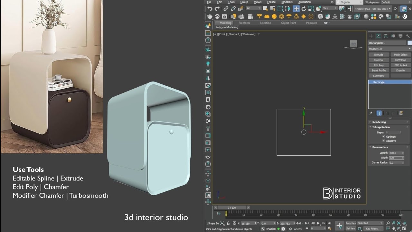Click the Undo arrow icon

(210, 9)
